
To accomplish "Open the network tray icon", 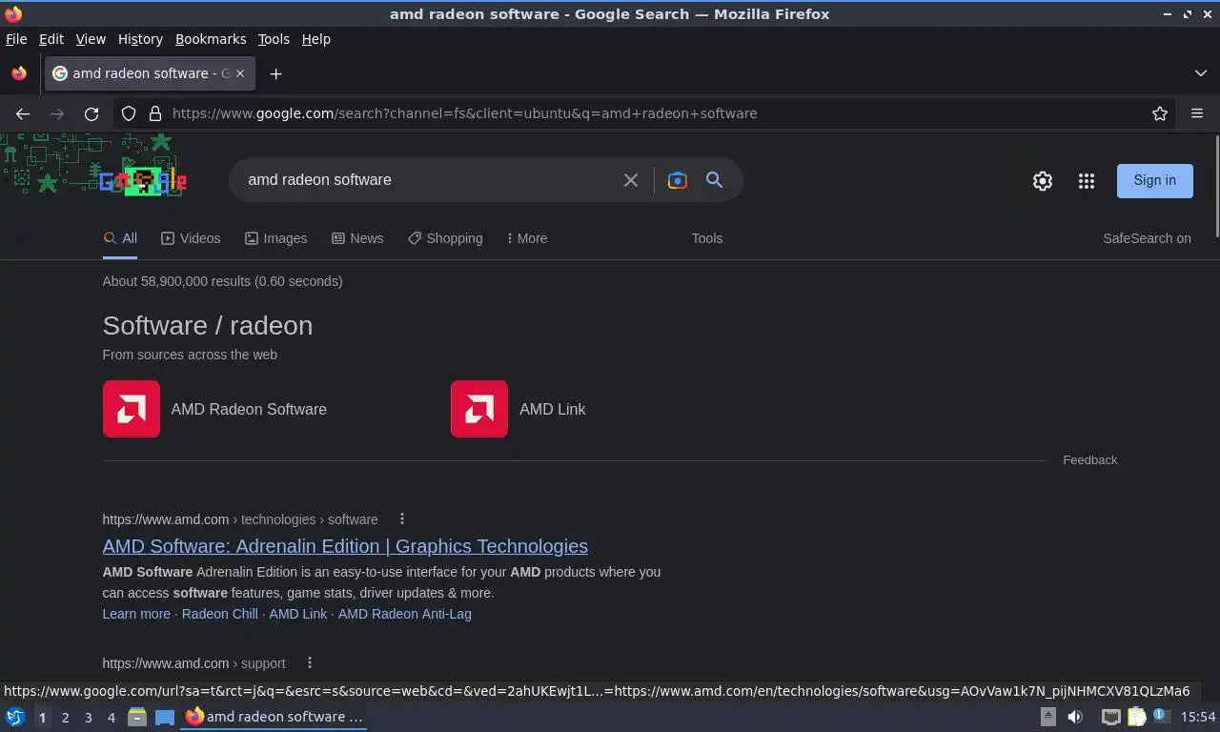I will [x=1110, y=717].
